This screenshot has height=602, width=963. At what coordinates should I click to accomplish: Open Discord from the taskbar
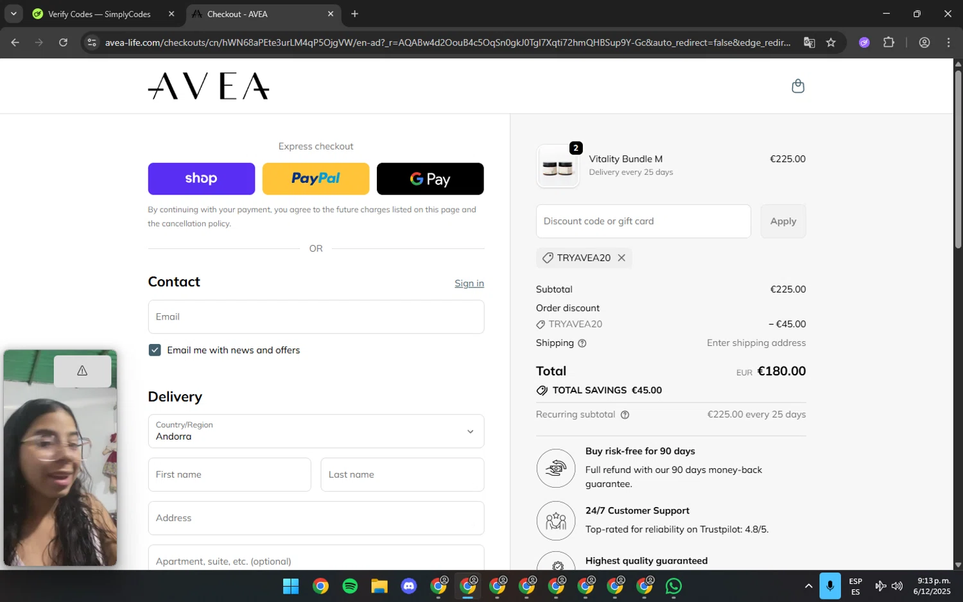click(409, 586)
